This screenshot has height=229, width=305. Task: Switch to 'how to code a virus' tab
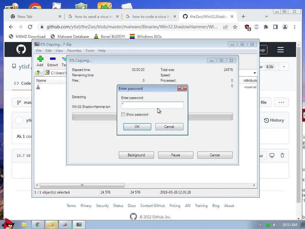(151, 17)
